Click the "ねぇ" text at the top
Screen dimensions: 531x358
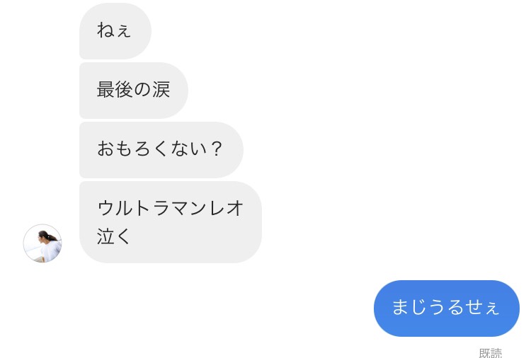[114, 31]
